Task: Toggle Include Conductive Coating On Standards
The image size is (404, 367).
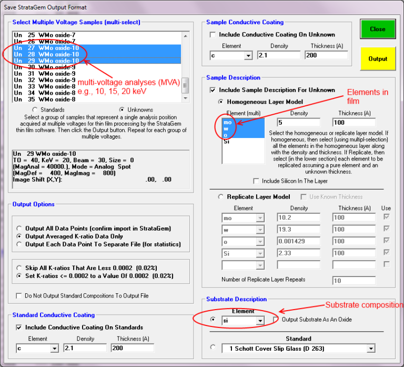Action: pos(19,328)
